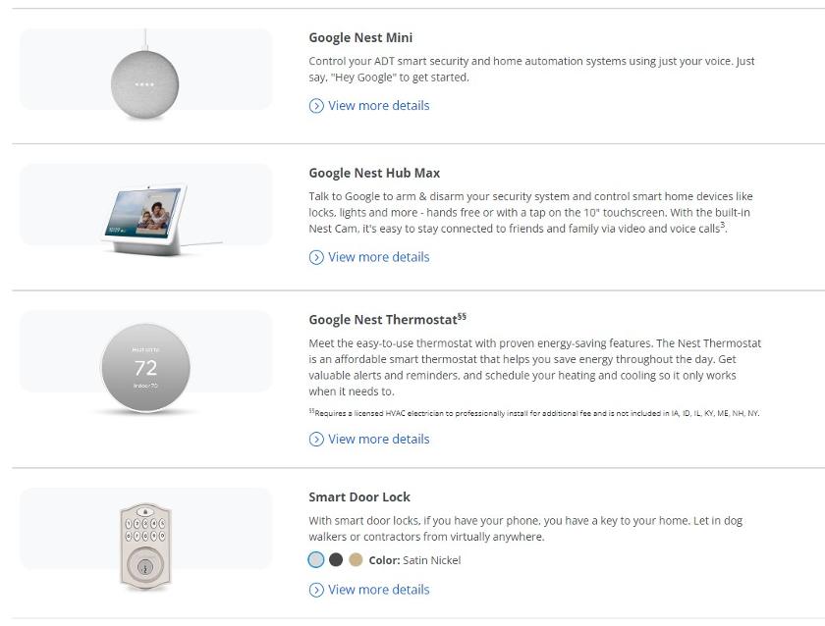Expand View more details for Nest Thermostat
The image size is (825, 626).
tap(379, 439)
